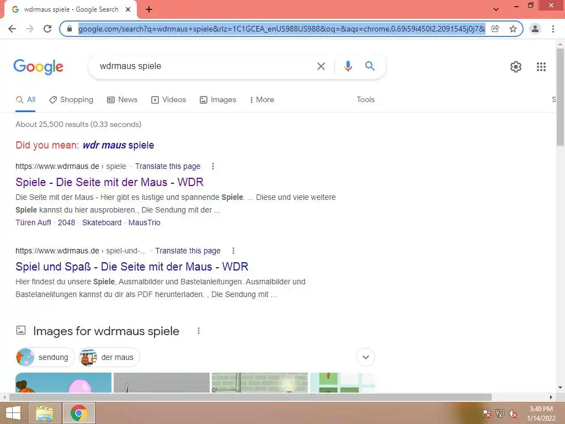This screenshot has width=565, height=424.
Task: Bookmark this tab with the star
Action: click(x=513, y=29)
